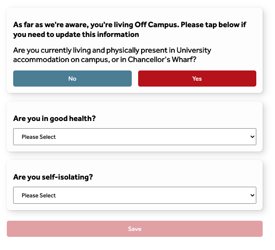Click 'Save' label text at bottom
The height and width of the screenshot is (250, 275).
pos(135,229)
